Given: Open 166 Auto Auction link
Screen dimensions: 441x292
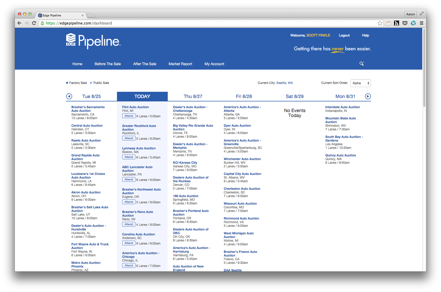Looking at the screenshot, I should (185, 196).
